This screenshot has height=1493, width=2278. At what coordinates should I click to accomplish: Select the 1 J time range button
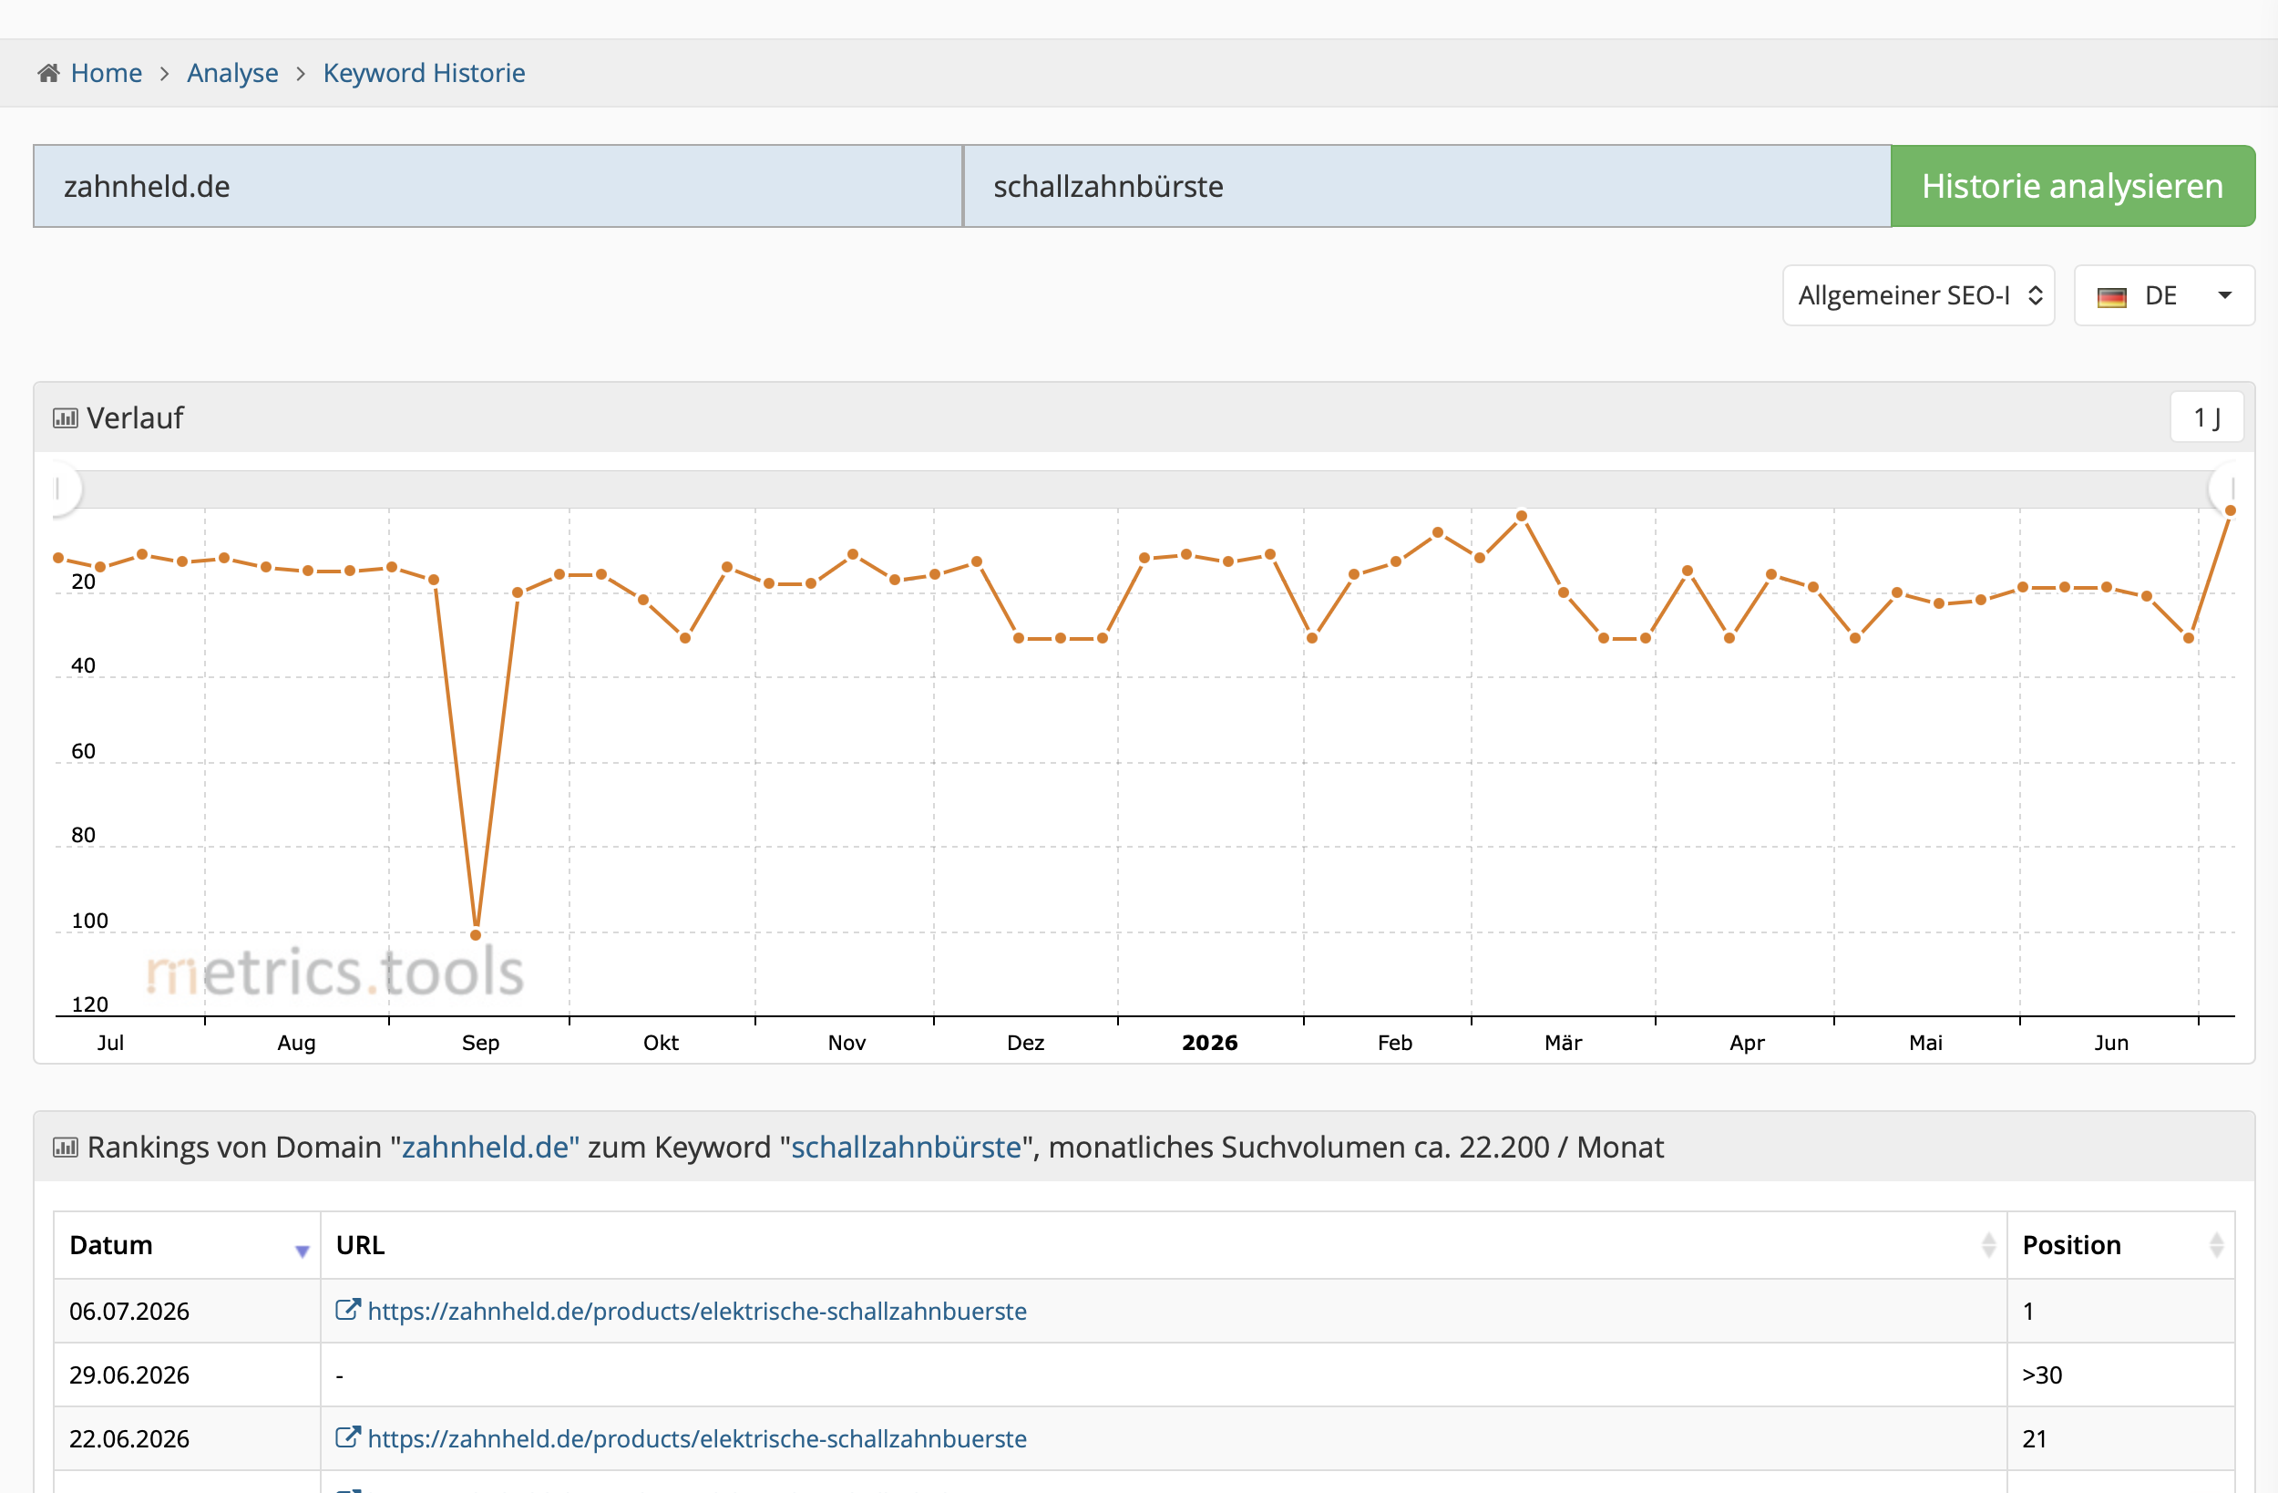(2206, 417)
